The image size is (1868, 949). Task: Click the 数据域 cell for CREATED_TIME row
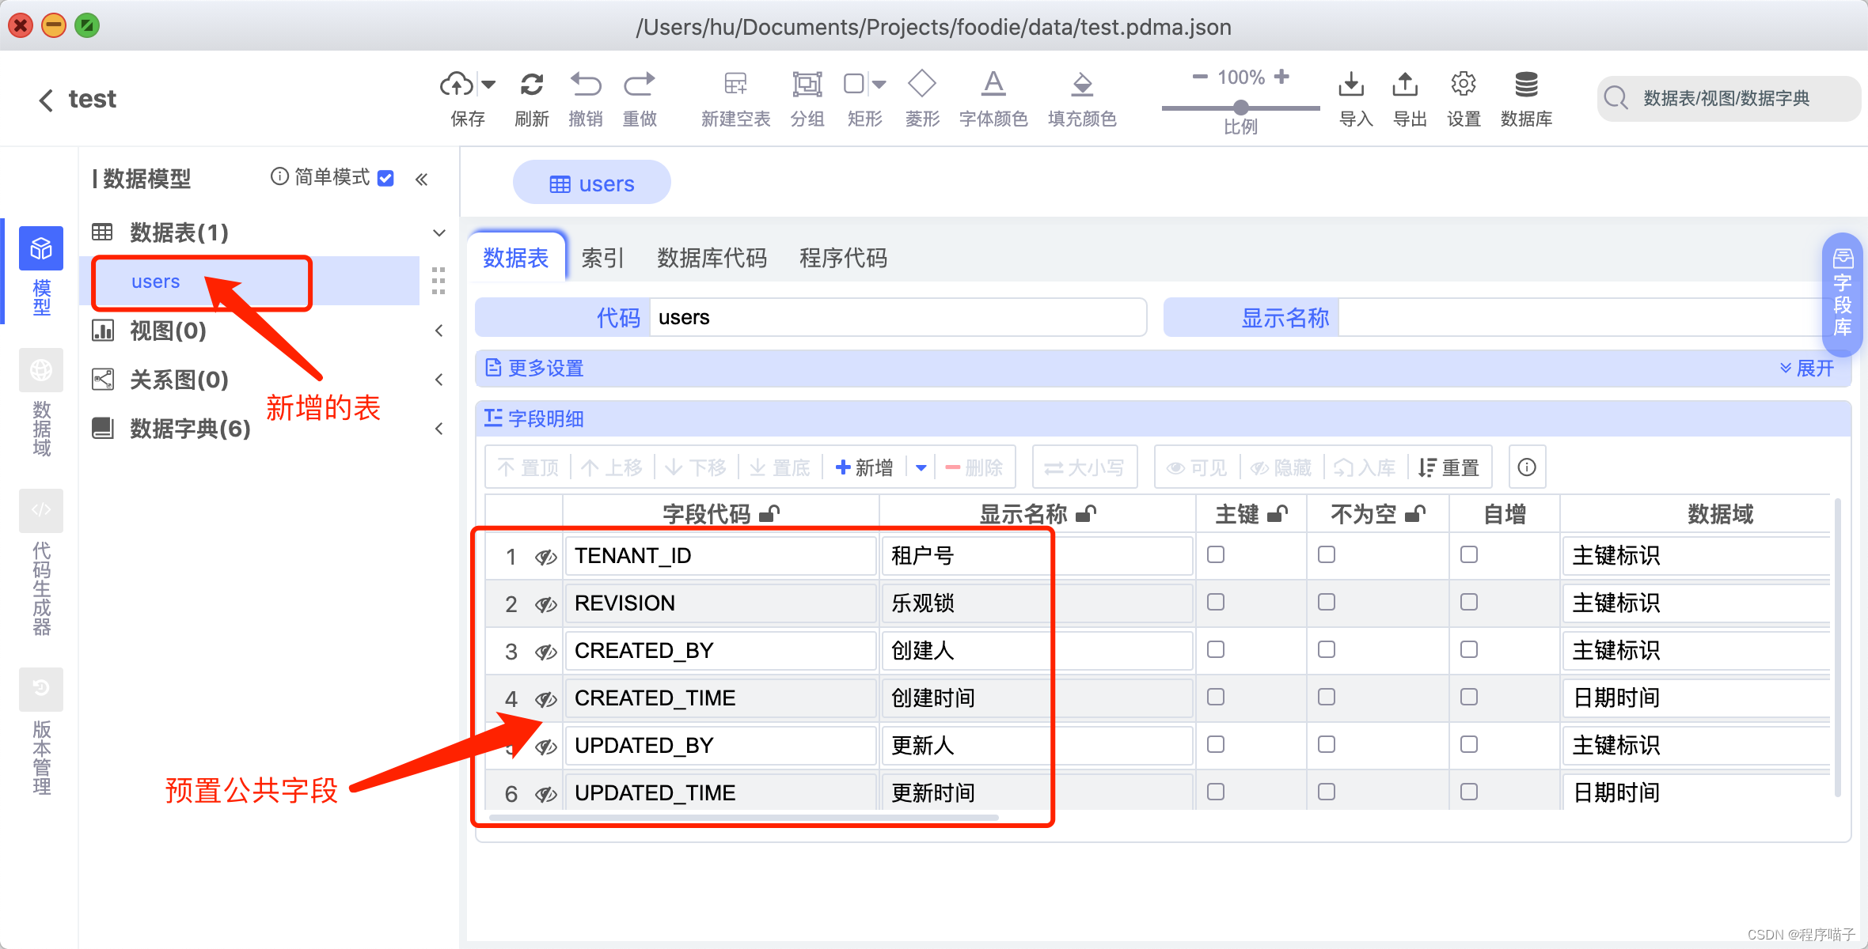[x=1696, y=698]
